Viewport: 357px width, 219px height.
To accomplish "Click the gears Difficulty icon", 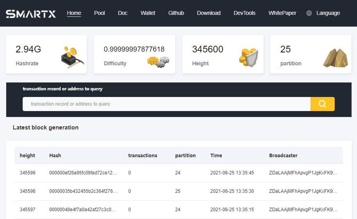I will pyautogui.click(x=158, y=62).
